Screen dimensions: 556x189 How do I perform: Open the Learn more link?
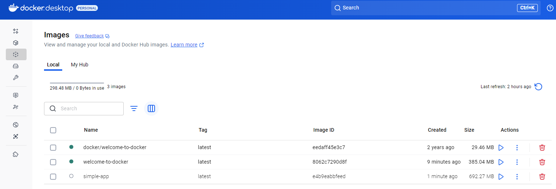click(x=184, y=45)
